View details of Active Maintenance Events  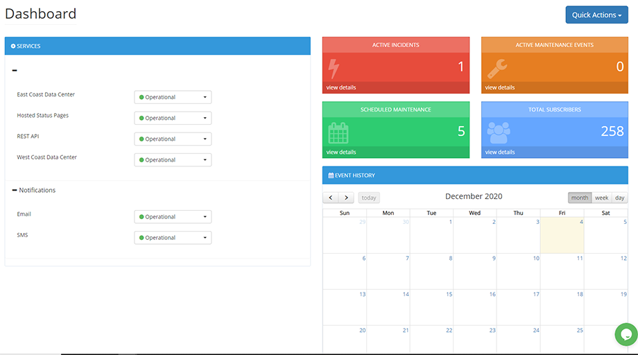500,87
